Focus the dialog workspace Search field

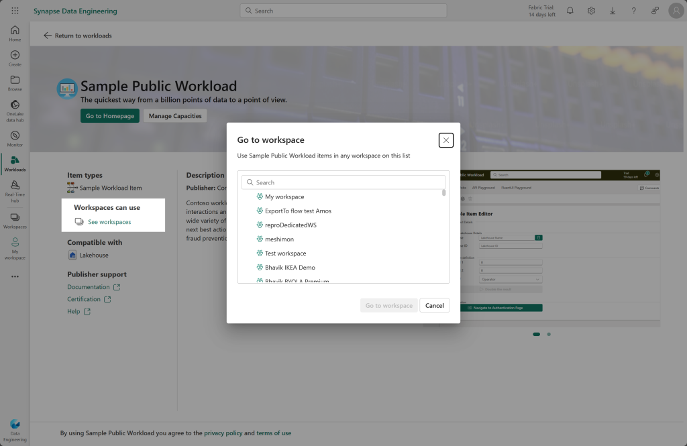pos(343,182)
